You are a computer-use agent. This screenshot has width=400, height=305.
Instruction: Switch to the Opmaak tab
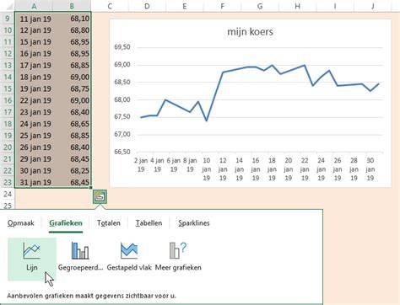pyautogui.click(x=21, y=223)
